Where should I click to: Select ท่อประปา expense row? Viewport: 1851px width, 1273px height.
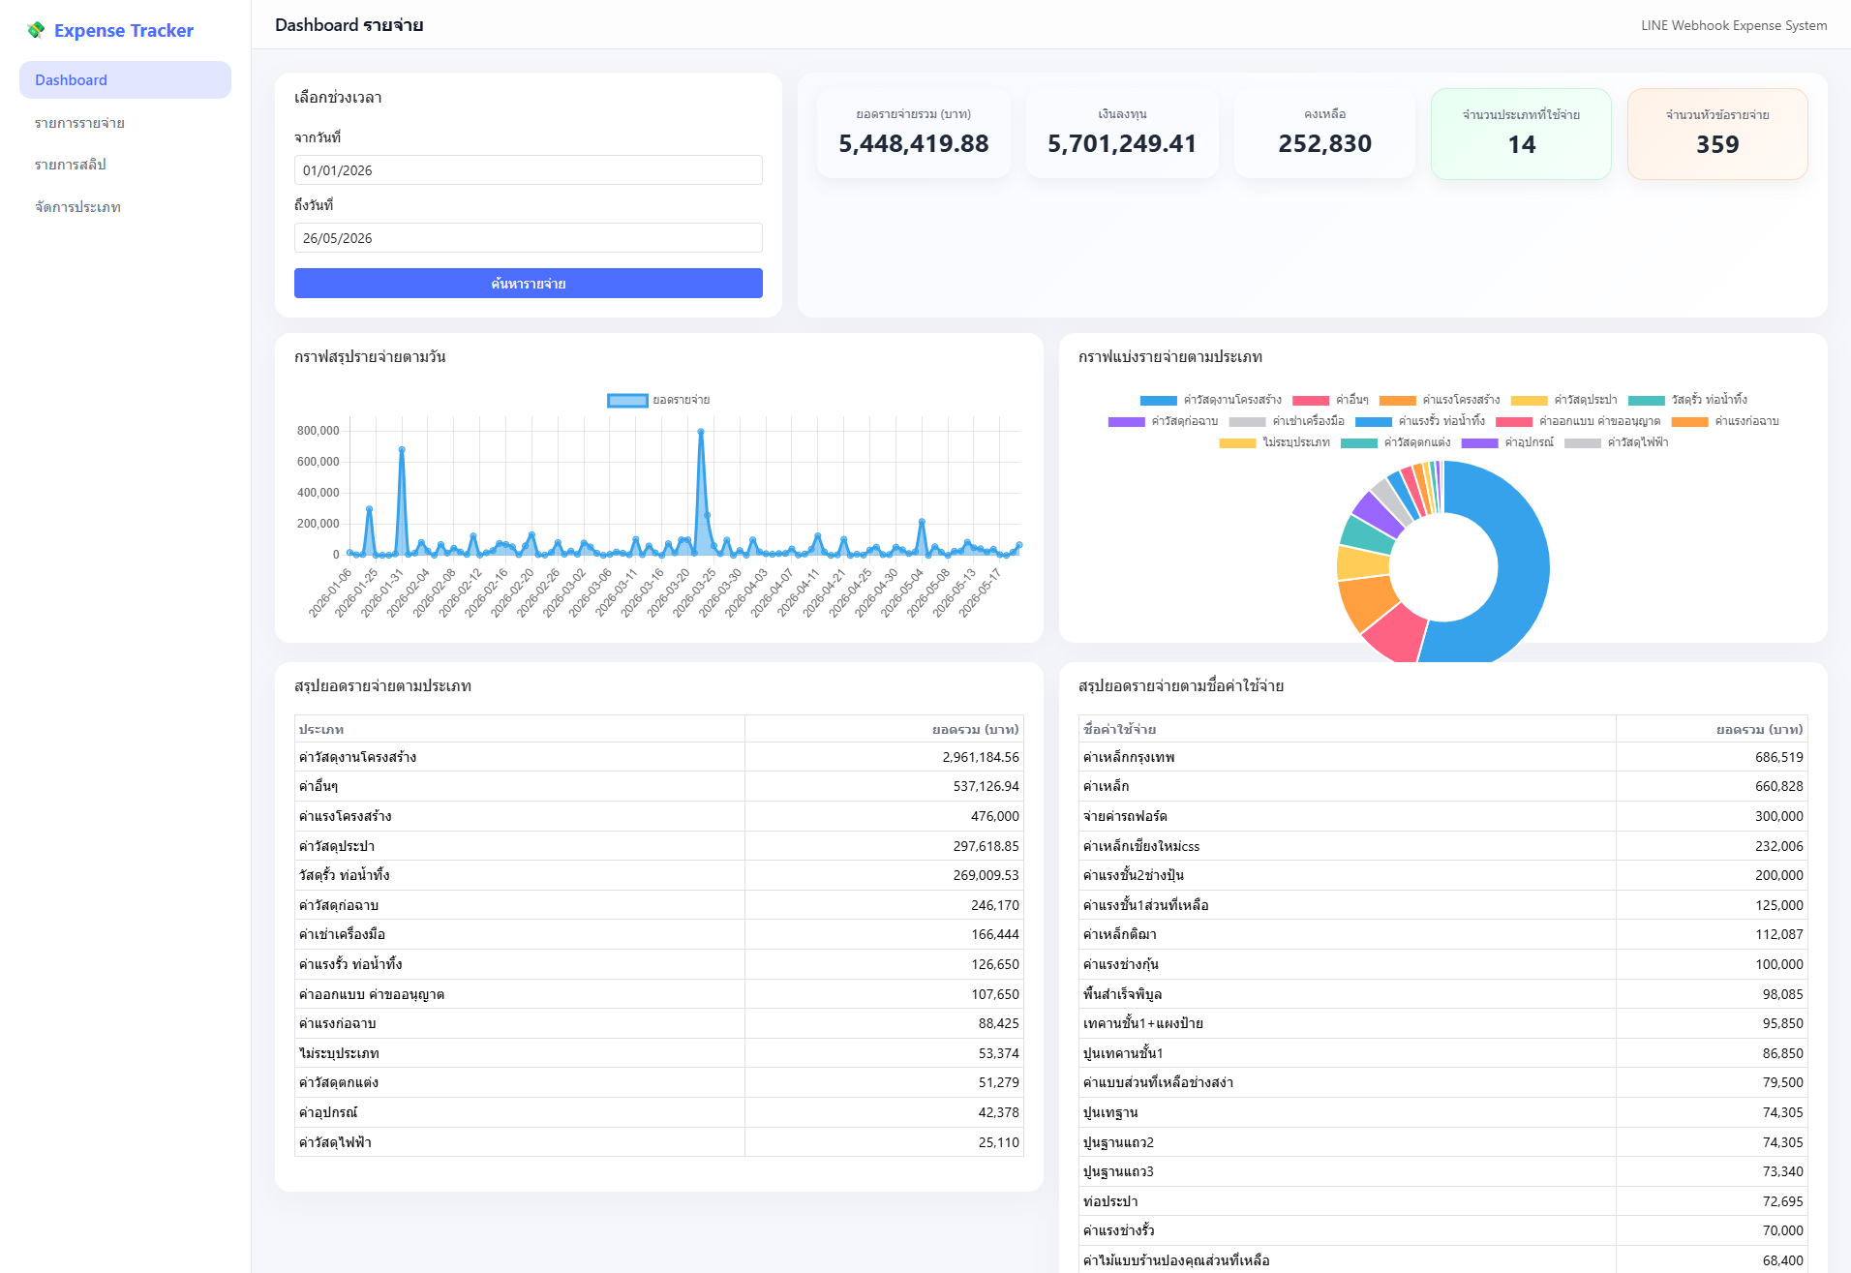click(1442, 1201)
